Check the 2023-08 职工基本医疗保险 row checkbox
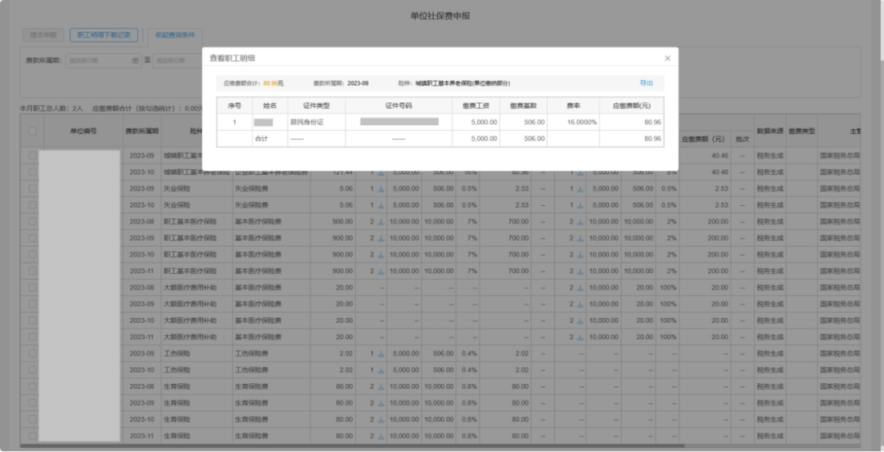The height and width of the screenshot is (452, 884). coord(33,222)
